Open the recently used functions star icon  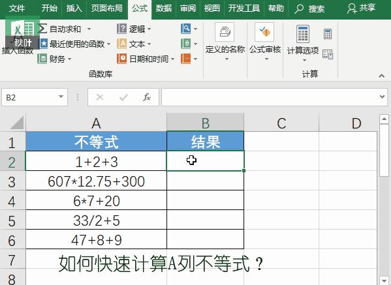point(44,44)
